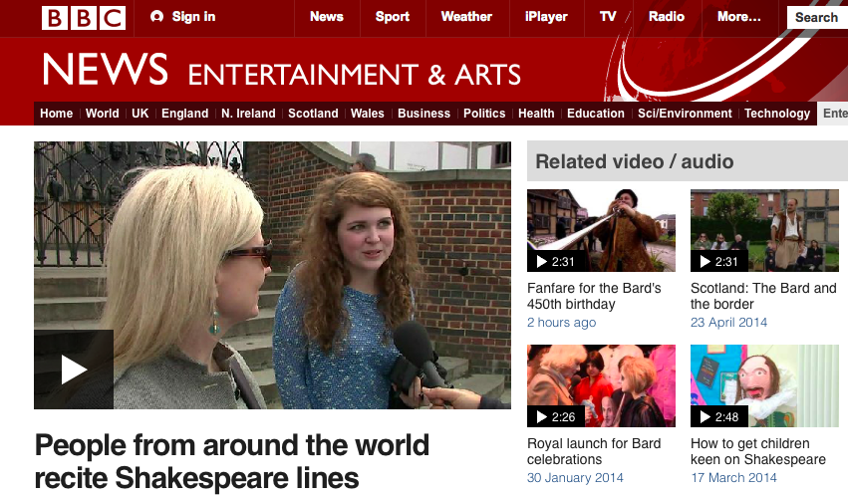
Task: Click 'How to get children keen on Shakespeare' title
Action: (x=758, y=451)
